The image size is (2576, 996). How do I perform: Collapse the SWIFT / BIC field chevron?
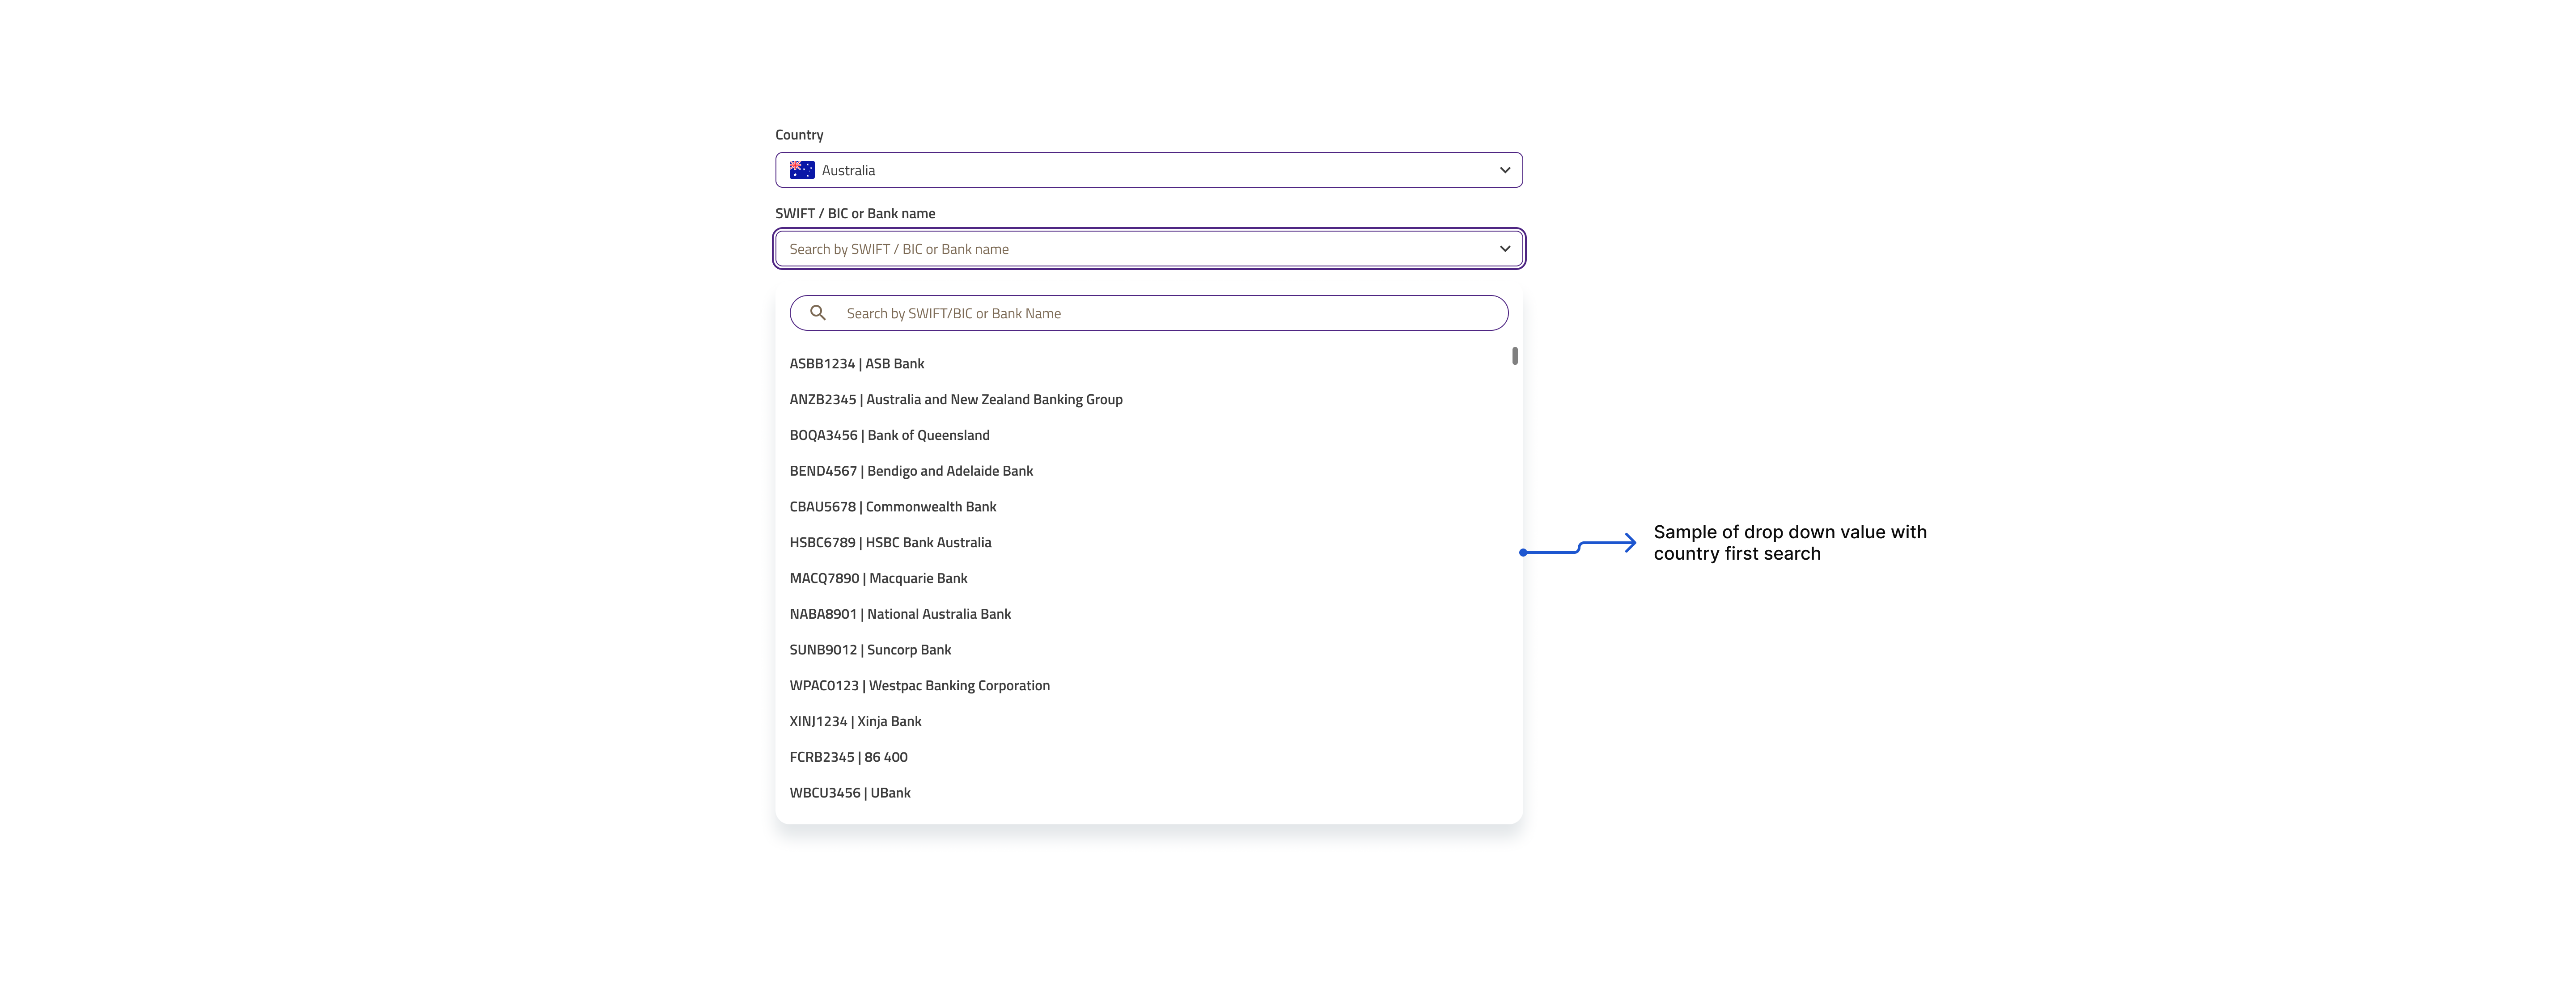(1504, 249)
